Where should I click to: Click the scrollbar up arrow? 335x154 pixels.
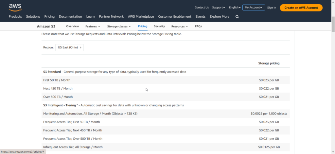[333, 2]
